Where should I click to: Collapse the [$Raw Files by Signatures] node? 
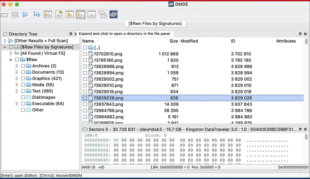tap(4, 47)
